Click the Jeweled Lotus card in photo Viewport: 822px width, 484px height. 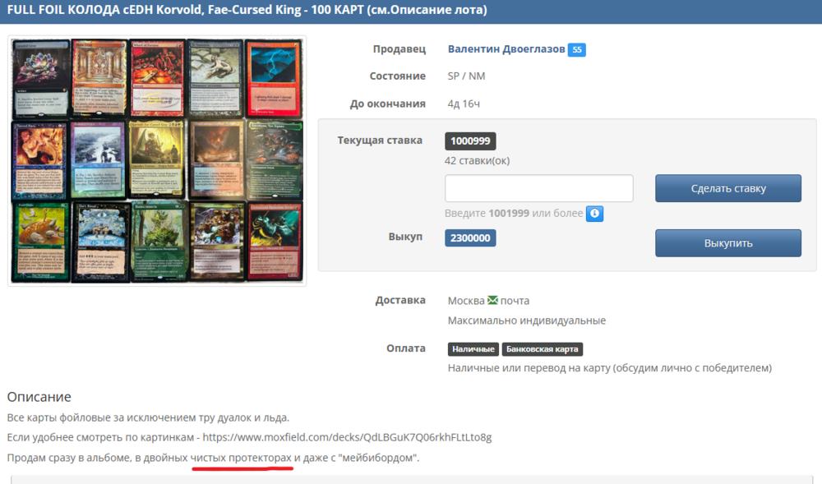click(39, 79)
